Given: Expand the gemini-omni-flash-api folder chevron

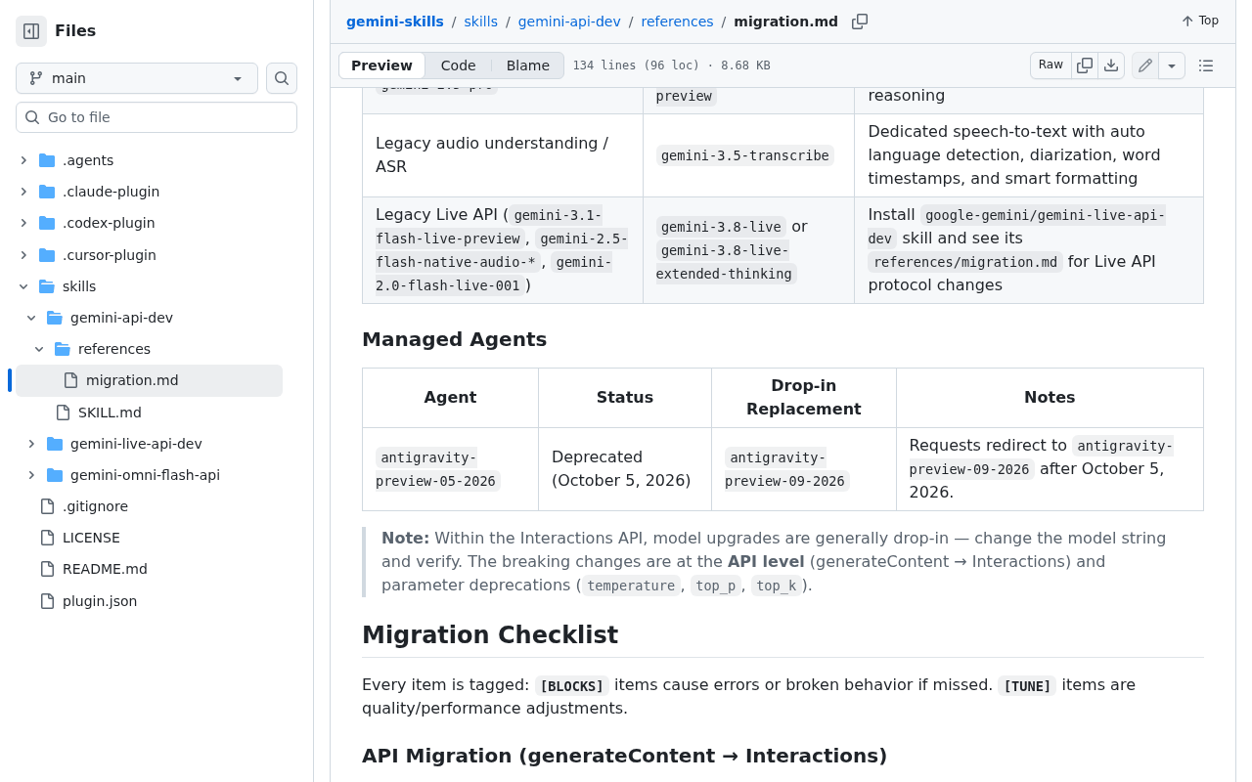Looking at the screenshot, I should 31,475.
